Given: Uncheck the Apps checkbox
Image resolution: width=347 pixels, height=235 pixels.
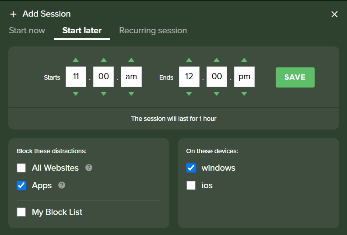Looking at the screenshot, I should 21,186.
